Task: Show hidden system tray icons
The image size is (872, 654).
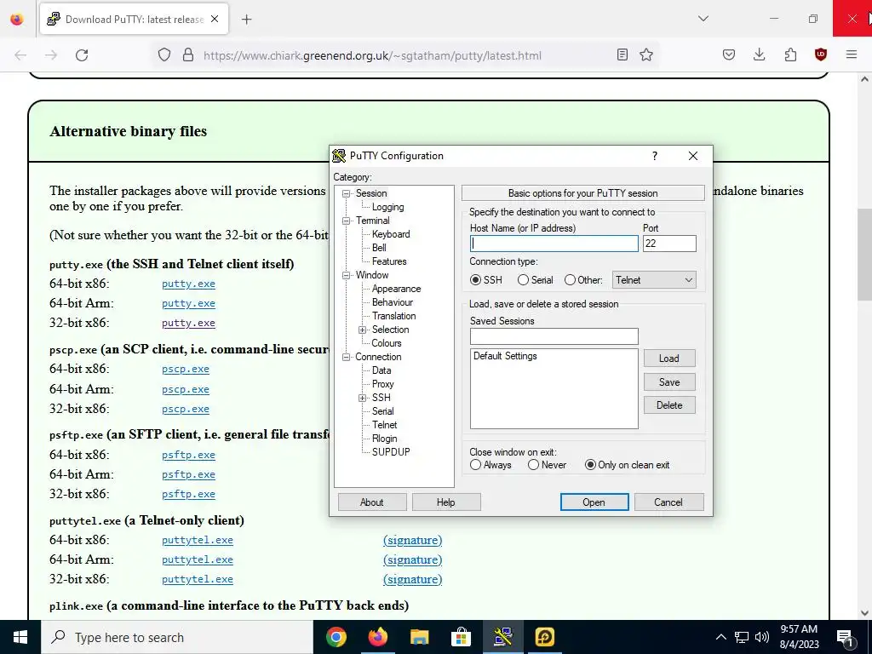Action: [x=720, y=637]
